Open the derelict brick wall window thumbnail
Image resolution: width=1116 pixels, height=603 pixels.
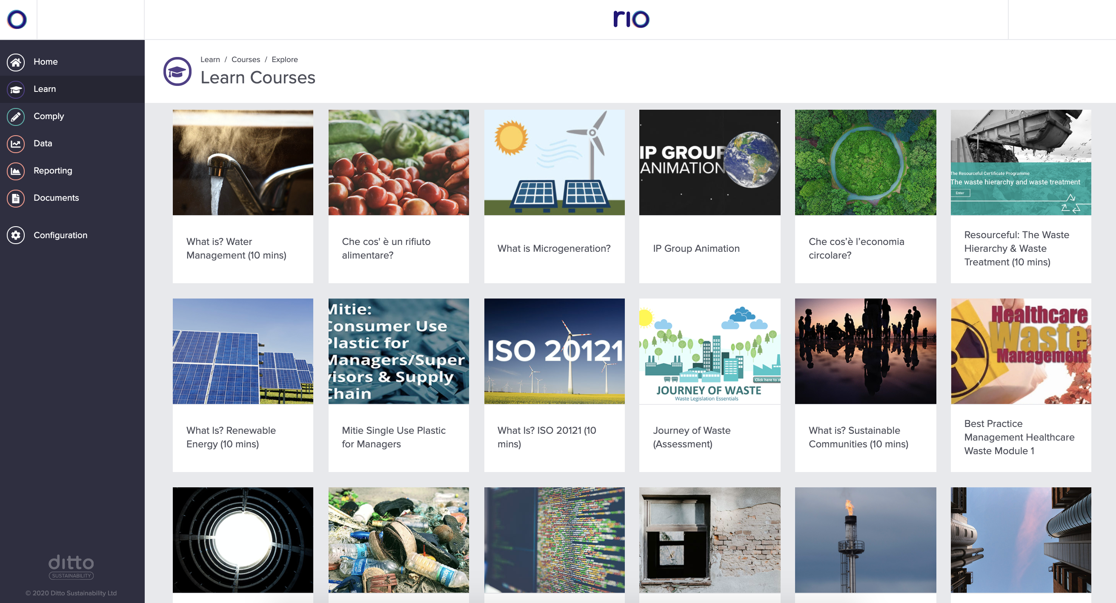coord(710,540)
